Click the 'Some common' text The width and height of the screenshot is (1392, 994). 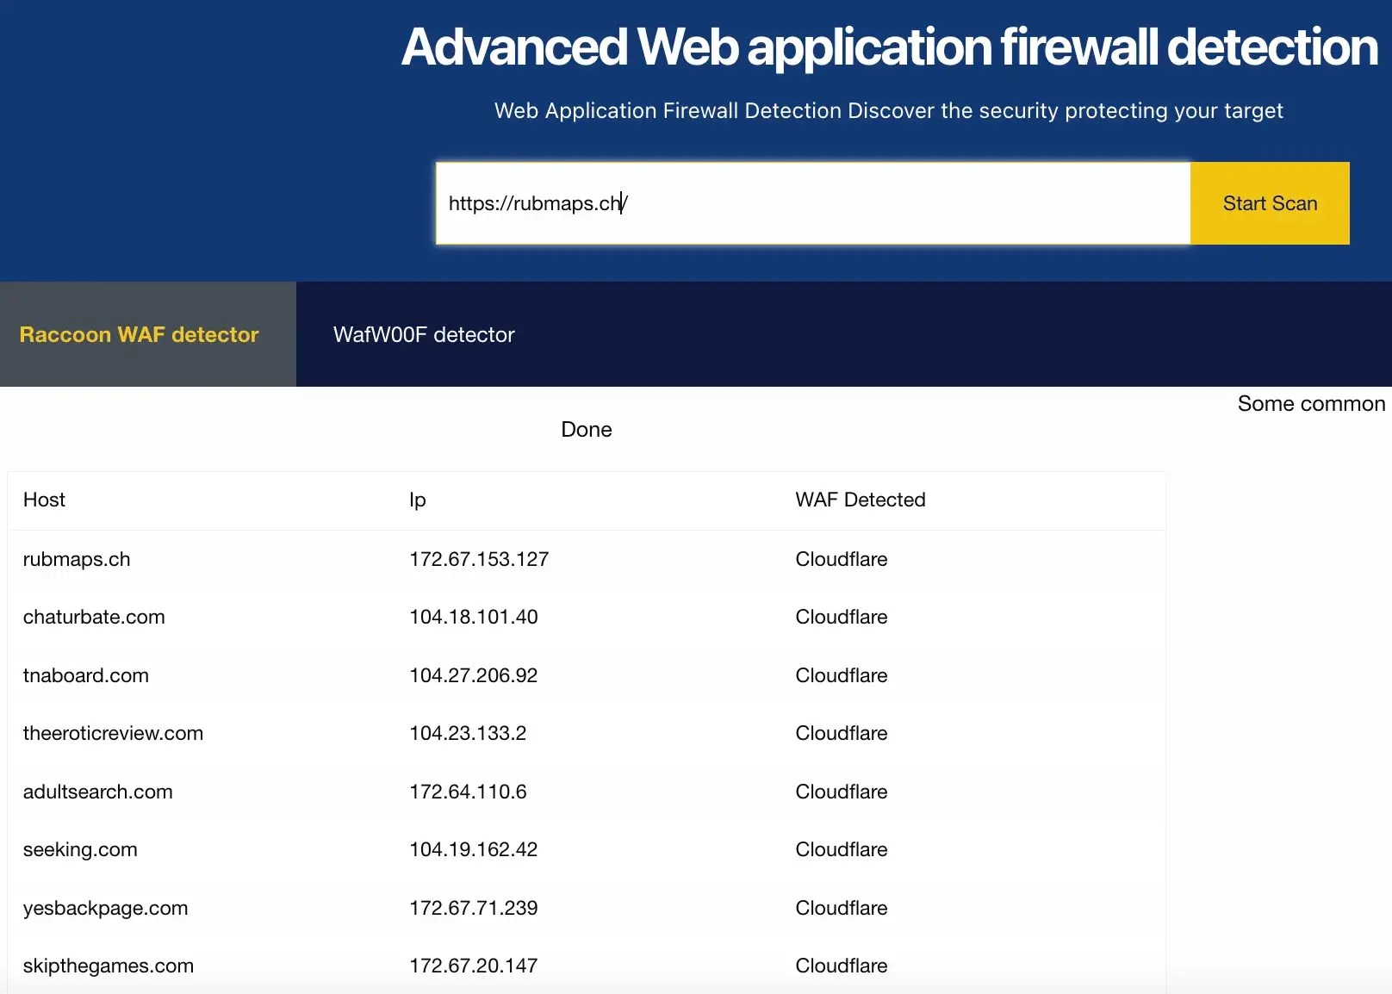[x=1312, y=404]
